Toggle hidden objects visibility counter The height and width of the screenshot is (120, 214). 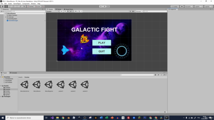76,11
